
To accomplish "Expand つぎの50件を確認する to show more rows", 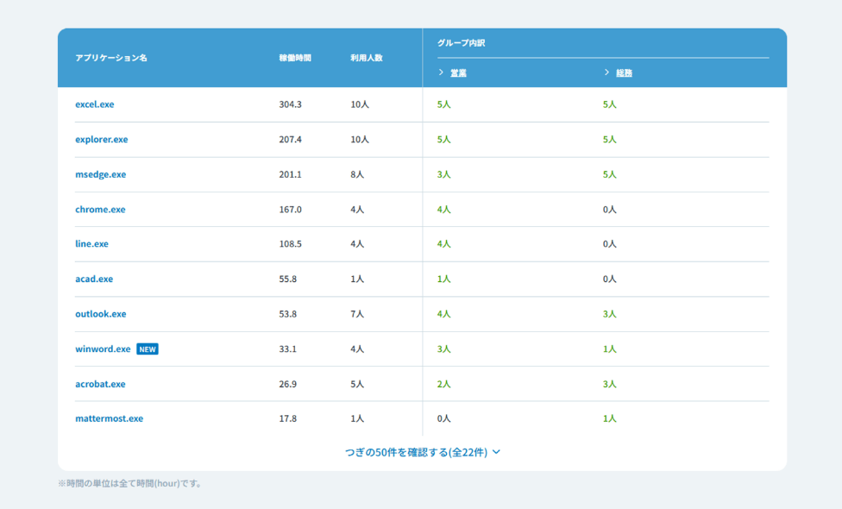I will pyautogui.click(x=420, y=450).
